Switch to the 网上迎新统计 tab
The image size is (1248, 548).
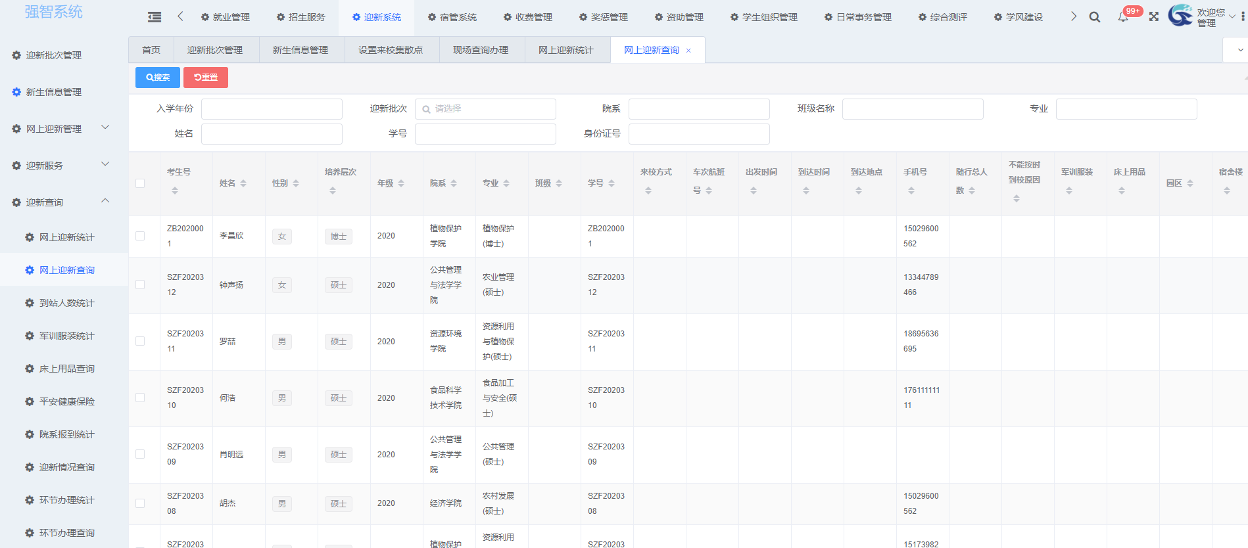coord(566,50)
